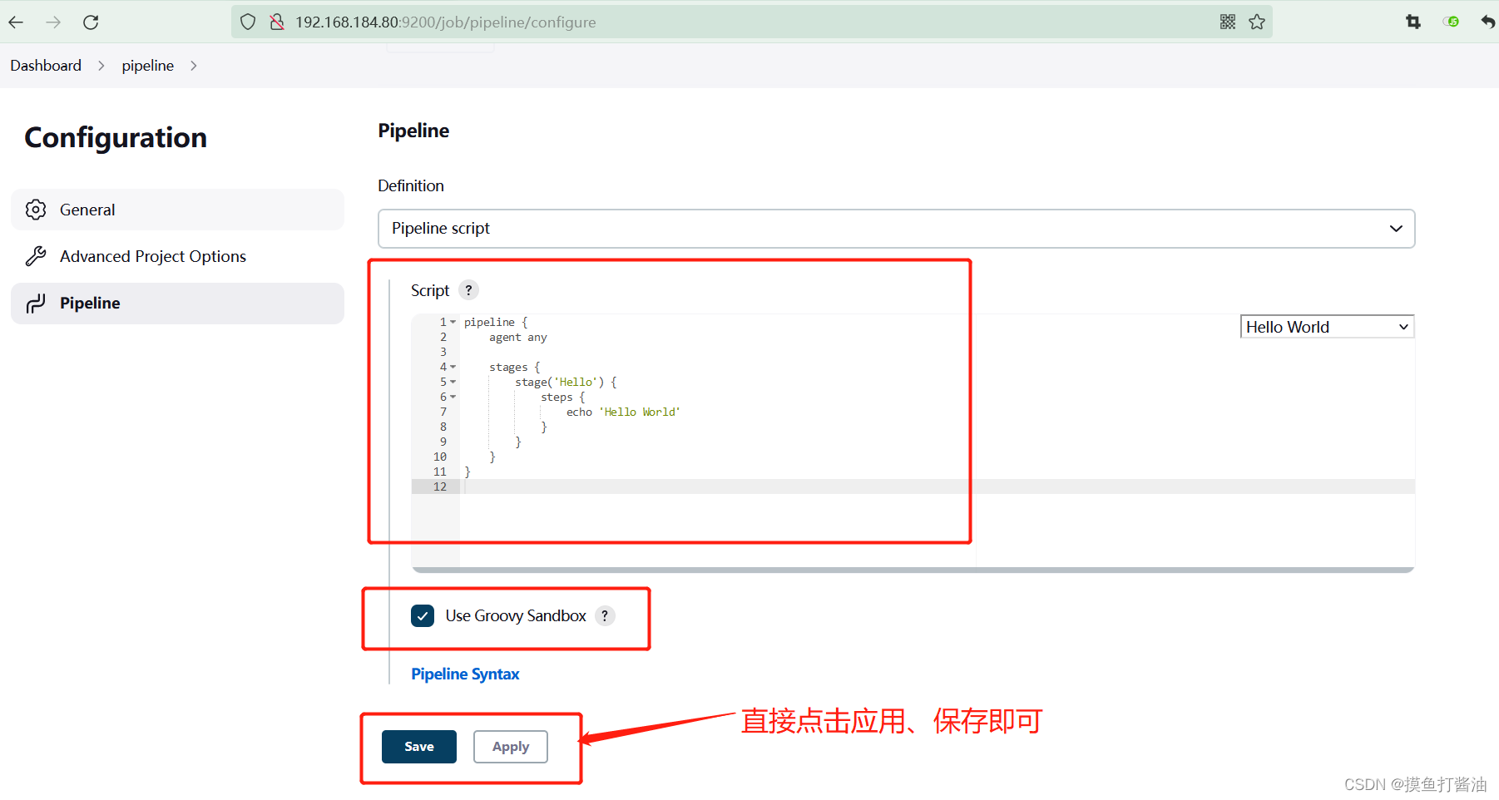Screen dimensions: 1499x800
Task: Click the Apply button
Action: 511,747
